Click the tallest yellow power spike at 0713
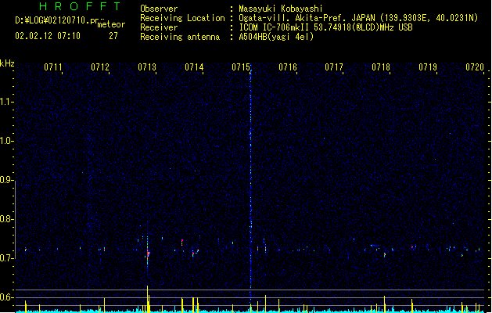The height and width of the screenshot is (313, 492). point(148,298)
